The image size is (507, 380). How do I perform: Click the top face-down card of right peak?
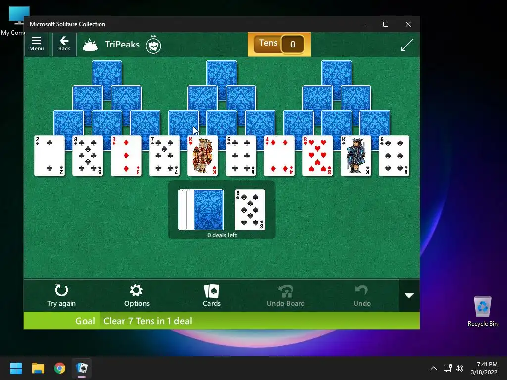coord(337,73)
